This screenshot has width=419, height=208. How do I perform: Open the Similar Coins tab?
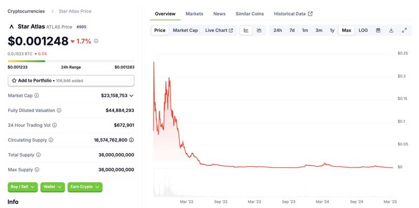click(x=250, y=14)
